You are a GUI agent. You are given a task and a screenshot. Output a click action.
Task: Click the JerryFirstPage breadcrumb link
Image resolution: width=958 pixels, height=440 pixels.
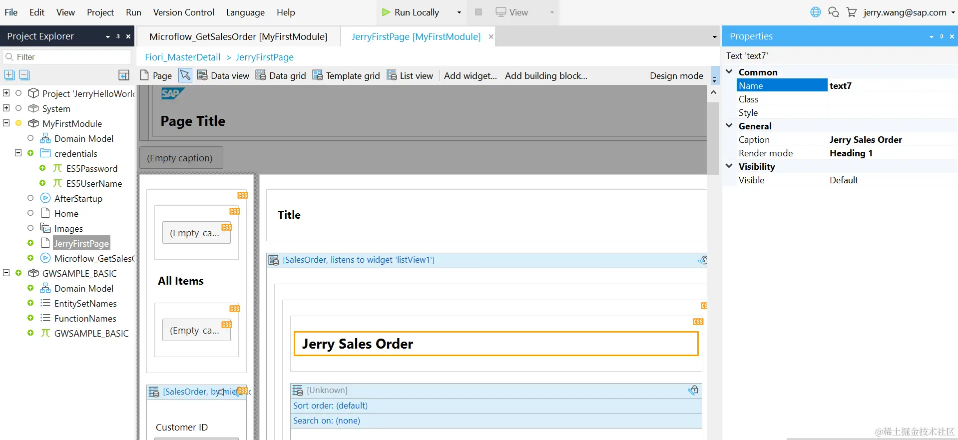coord(265,57)
